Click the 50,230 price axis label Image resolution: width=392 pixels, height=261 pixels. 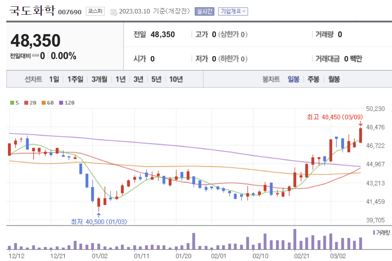375,109
